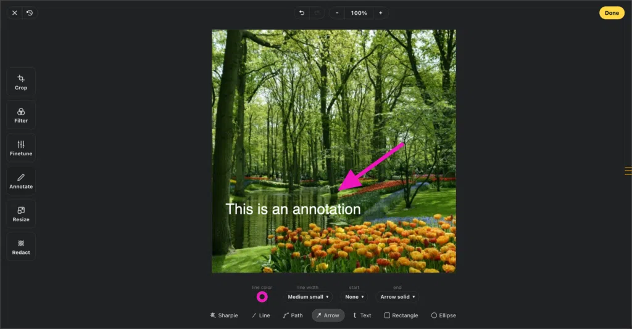Open the end Arrow solid dropdown

point(397,297)
